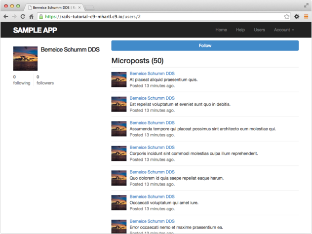
Task: Go to browser home page icon
Action: click(x=31, y=16)
